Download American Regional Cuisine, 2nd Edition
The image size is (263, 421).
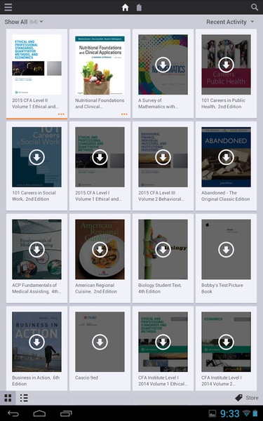coord(100,250)
